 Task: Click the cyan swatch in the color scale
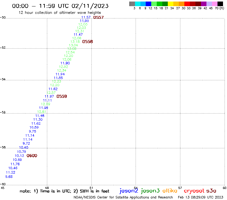tap(138, 4)
